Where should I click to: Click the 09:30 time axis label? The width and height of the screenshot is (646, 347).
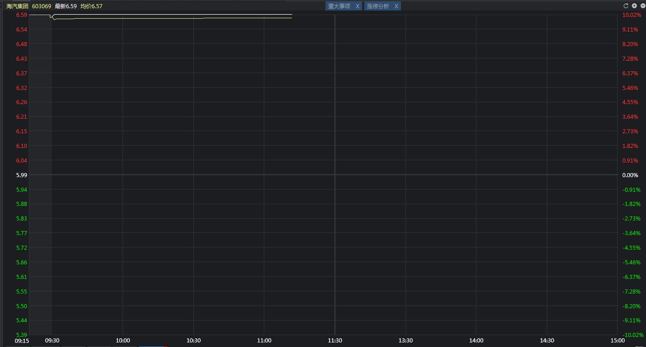click(52, 340)
